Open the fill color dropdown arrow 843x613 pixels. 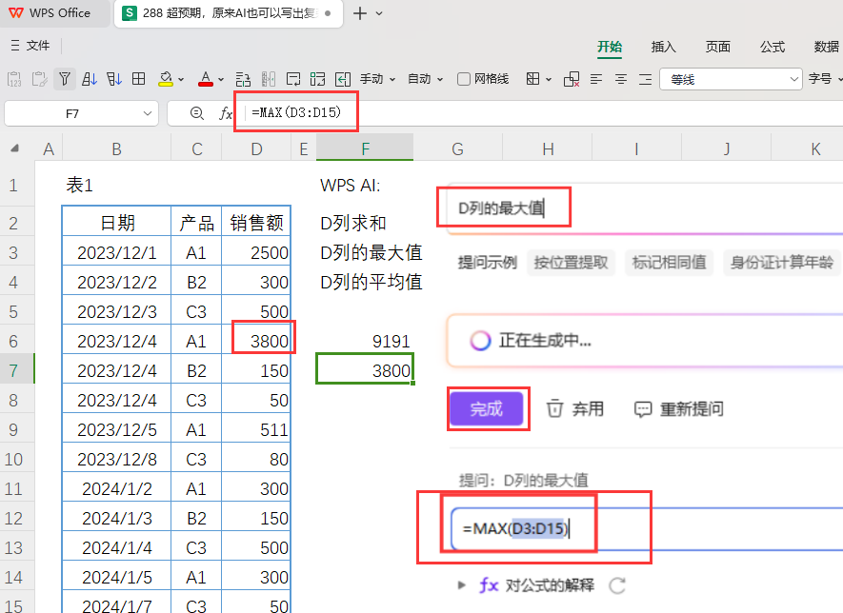pos(181,80)
